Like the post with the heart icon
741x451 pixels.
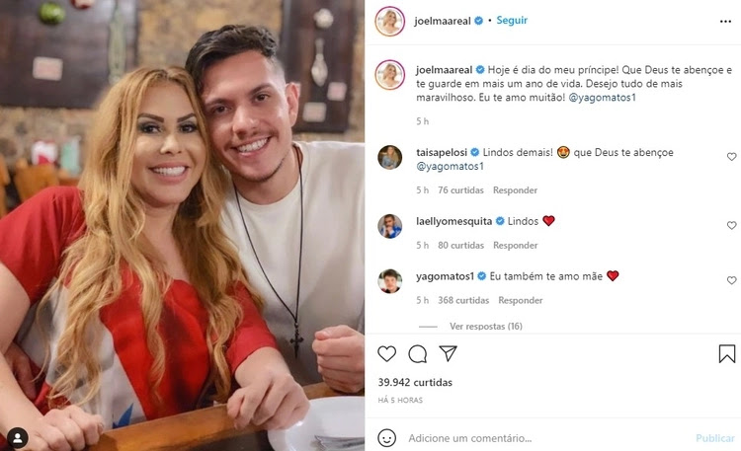(x=386, y=353)
